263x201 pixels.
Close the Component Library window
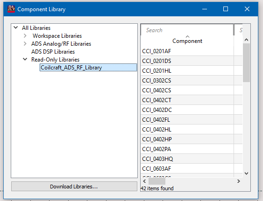(x=247, y=9)
